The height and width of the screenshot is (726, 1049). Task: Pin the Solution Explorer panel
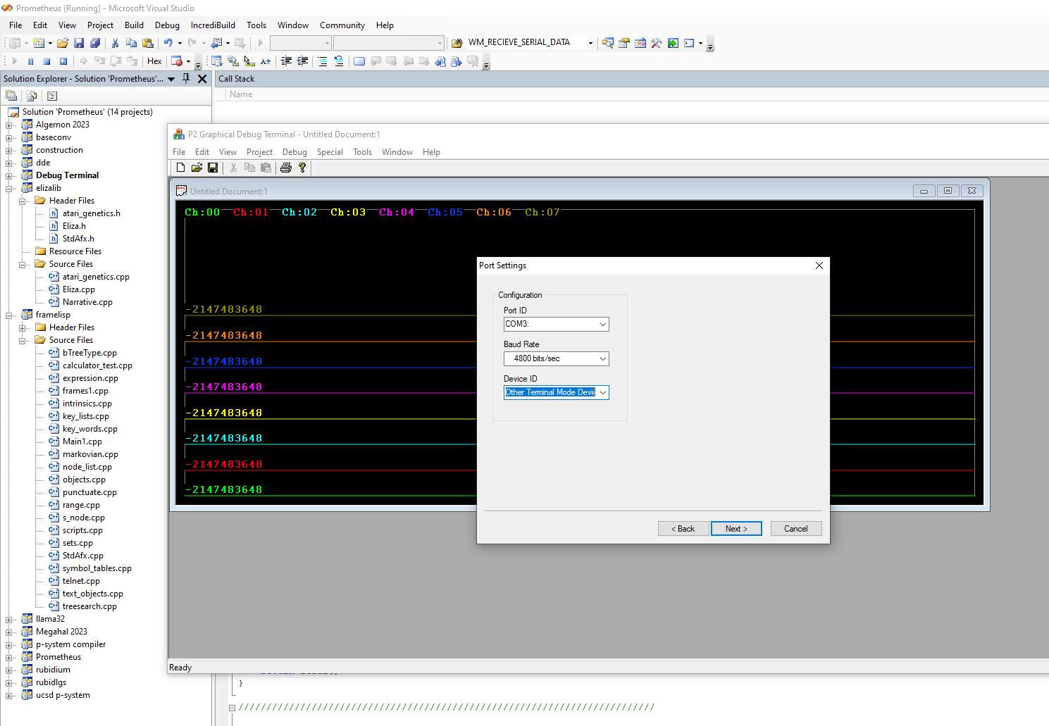point(186,79)
